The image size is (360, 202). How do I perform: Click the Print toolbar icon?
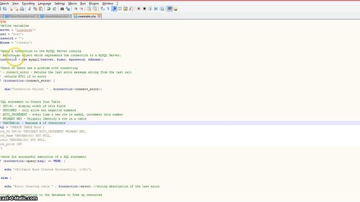pos(22,9)
